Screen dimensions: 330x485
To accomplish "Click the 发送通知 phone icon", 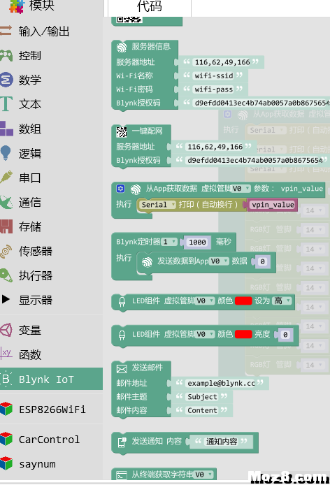I will 122,442.
